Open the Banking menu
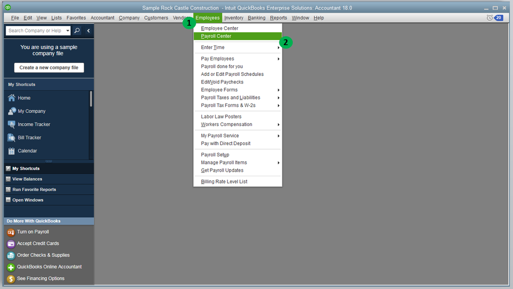 tap(257, 18)
